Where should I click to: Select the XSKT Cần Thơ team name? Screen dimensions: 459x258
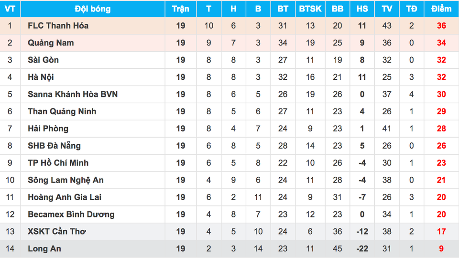pos(55,232)
